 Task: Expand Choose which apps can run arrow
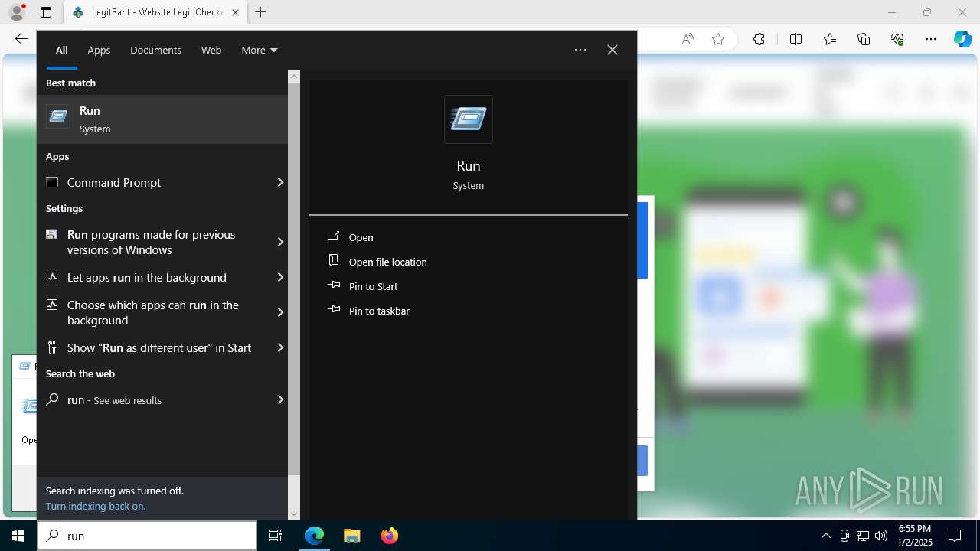pos(280,312)
